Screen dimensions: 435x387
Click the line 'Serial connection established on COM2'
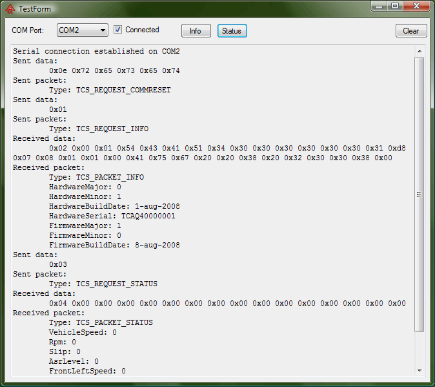click(96, 51)
